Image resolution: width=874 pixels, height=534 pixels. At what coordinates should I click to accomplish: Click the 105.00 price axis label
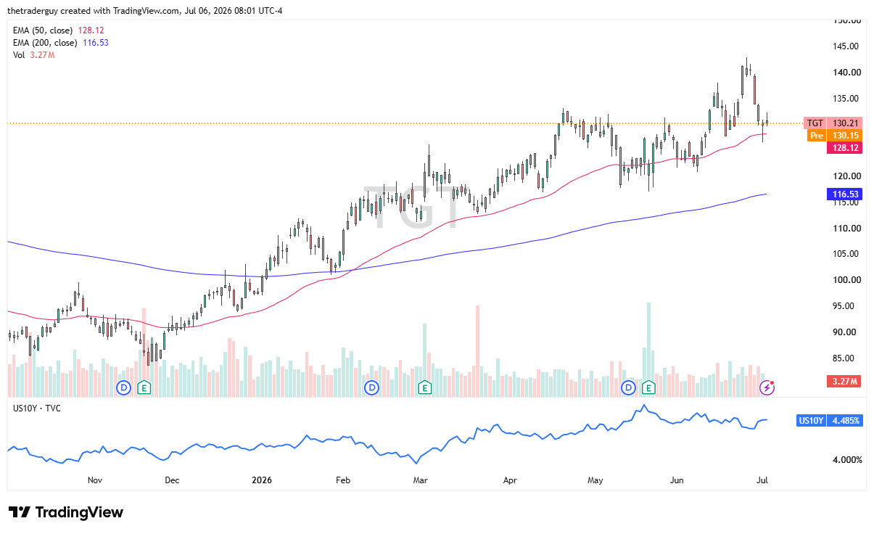click(846, 254)
